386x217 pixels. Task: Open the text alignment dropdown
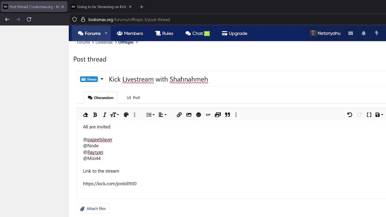pos(162,115)
